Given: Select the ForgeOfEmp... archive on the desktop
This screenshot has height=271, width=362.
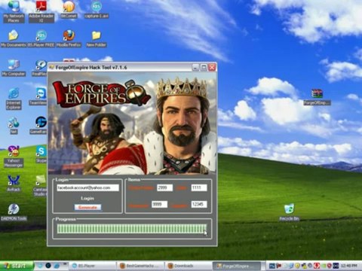Looking at the screenshot, I should coord(317,97).
